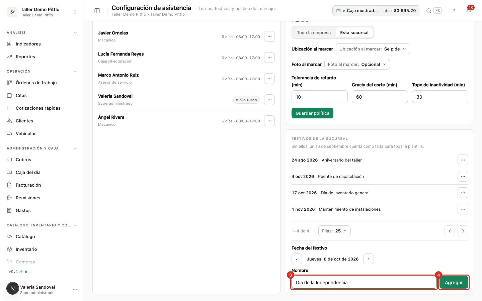Go to previous holidays page
This screenshot has height=301, width=482.
[450, 231]
